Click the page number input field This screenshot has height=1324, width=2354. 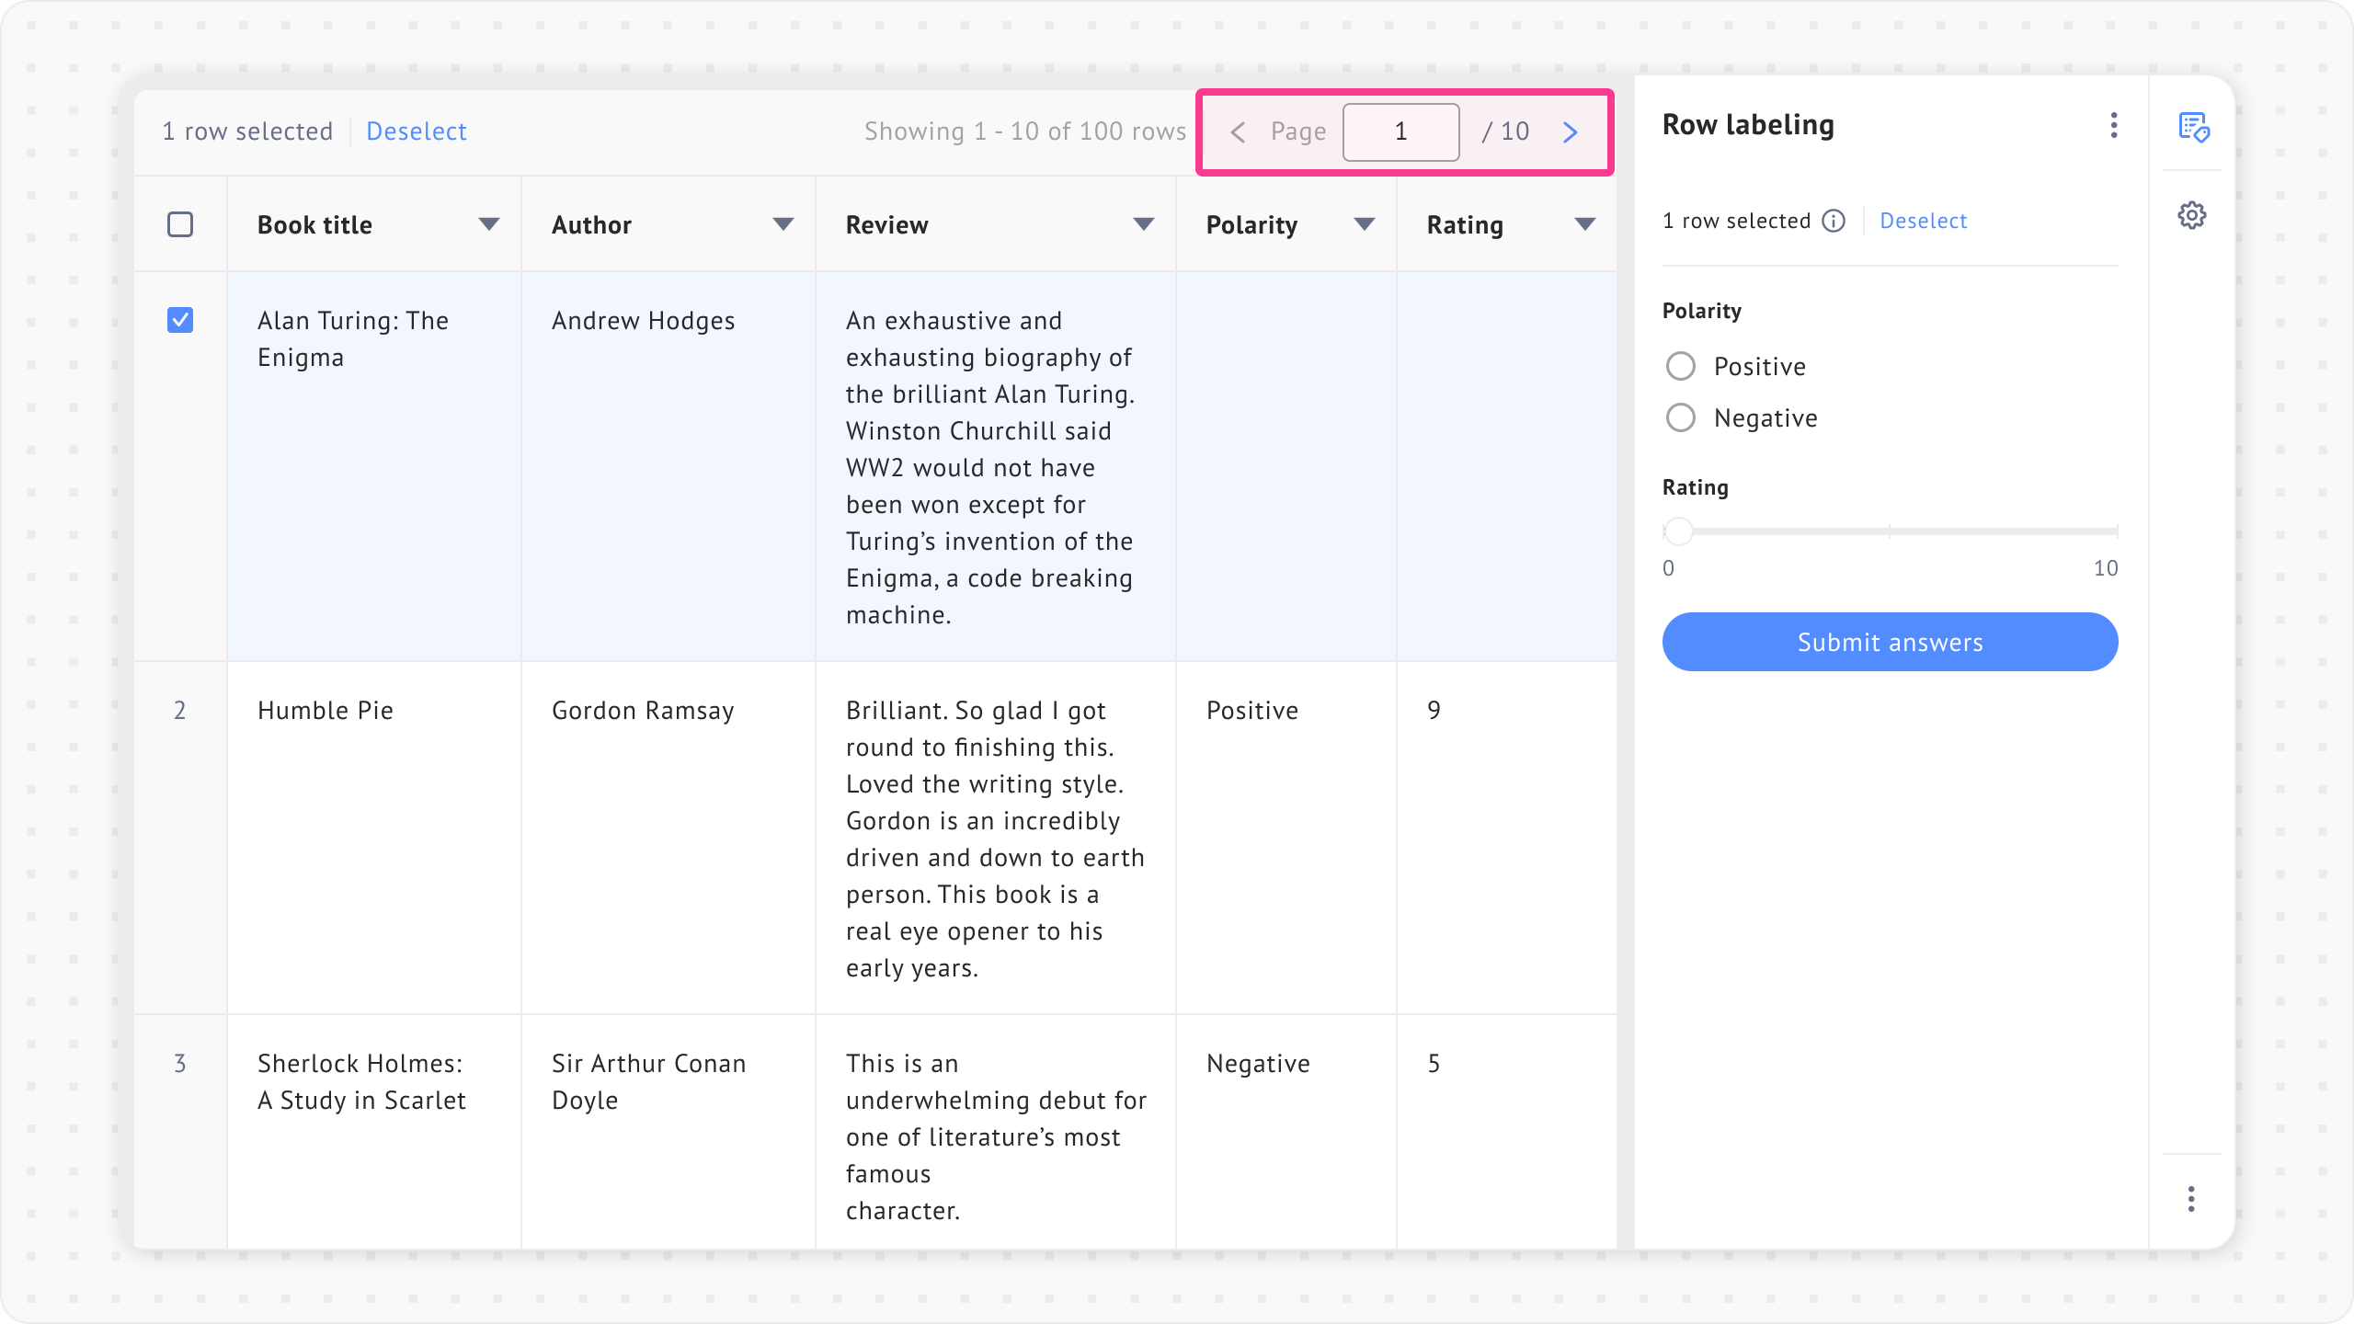(1400, 132)
